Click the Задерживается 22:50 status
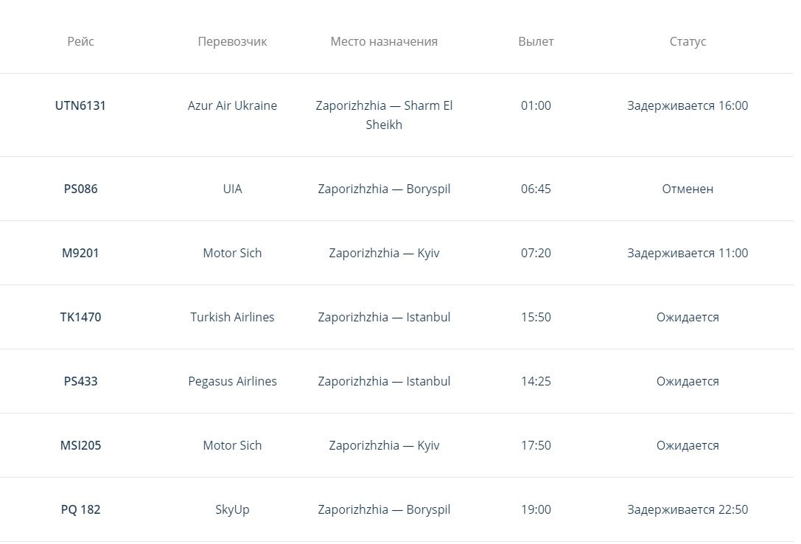801x544 pixels. click(688, 509)
